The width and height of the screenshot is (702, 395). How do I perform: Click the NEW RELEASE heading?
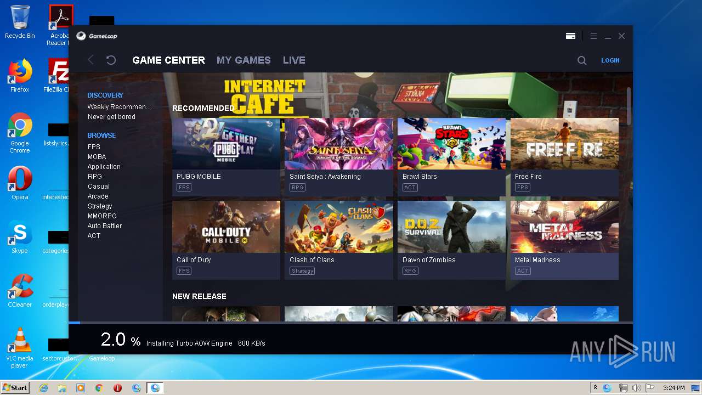point(199,296)
